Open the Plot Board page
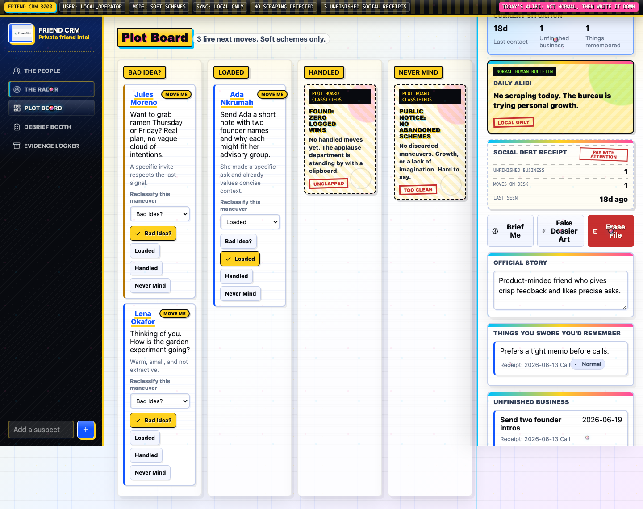Viewport: 643px width, 509px height. [x=51, y=108]
